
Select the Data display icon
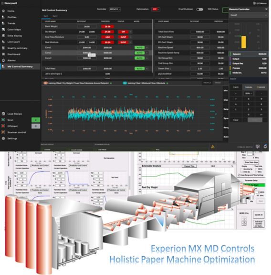[x=3, y=36]
